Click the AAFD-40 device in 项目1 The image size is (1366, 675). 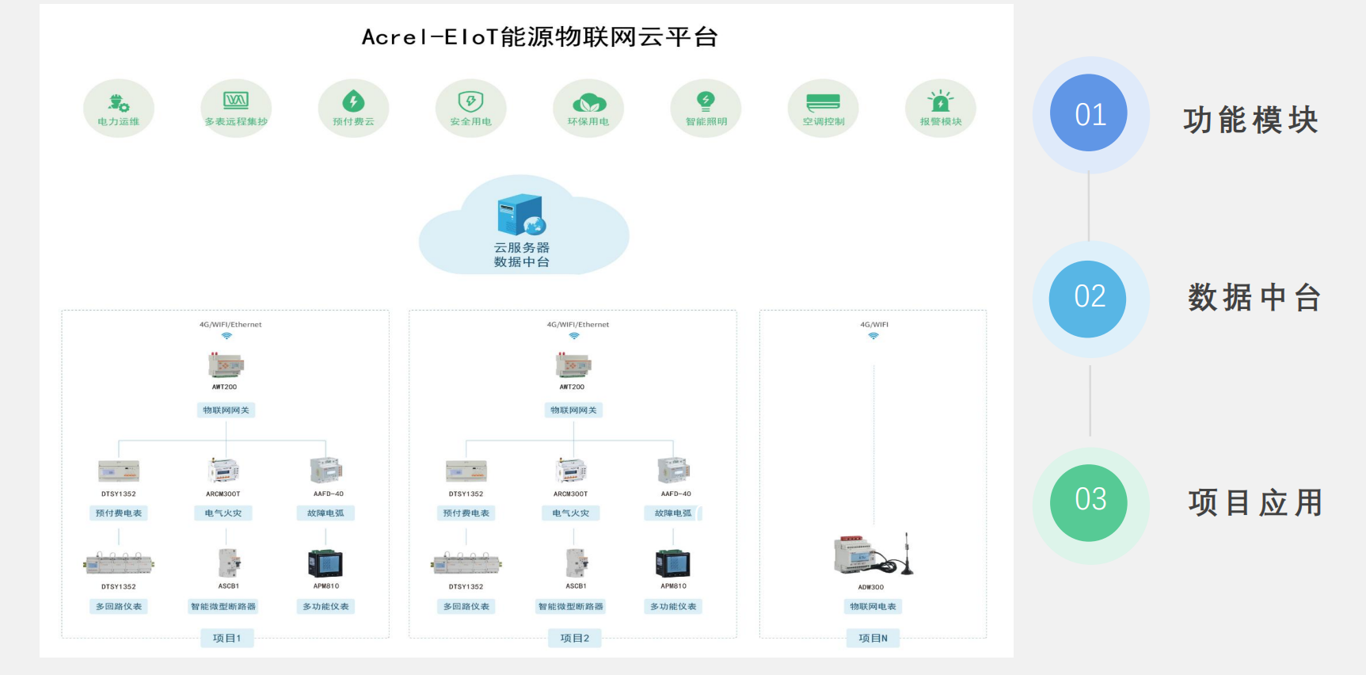coord(326,470)
